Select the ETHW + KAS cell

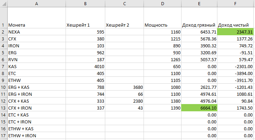point(37,129)
